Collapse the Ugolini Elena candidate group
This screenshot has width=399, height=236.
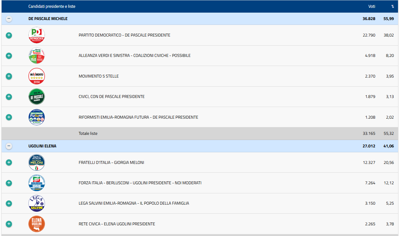click(9, 146)
